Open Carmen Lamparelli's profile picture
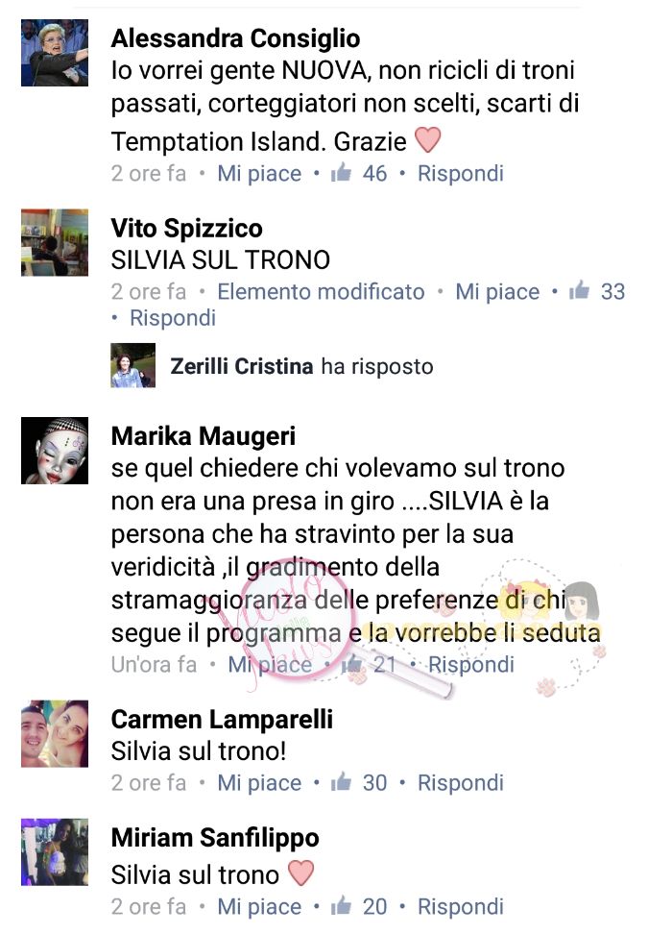This screenshot has height=934, width=648. [55, 733]
